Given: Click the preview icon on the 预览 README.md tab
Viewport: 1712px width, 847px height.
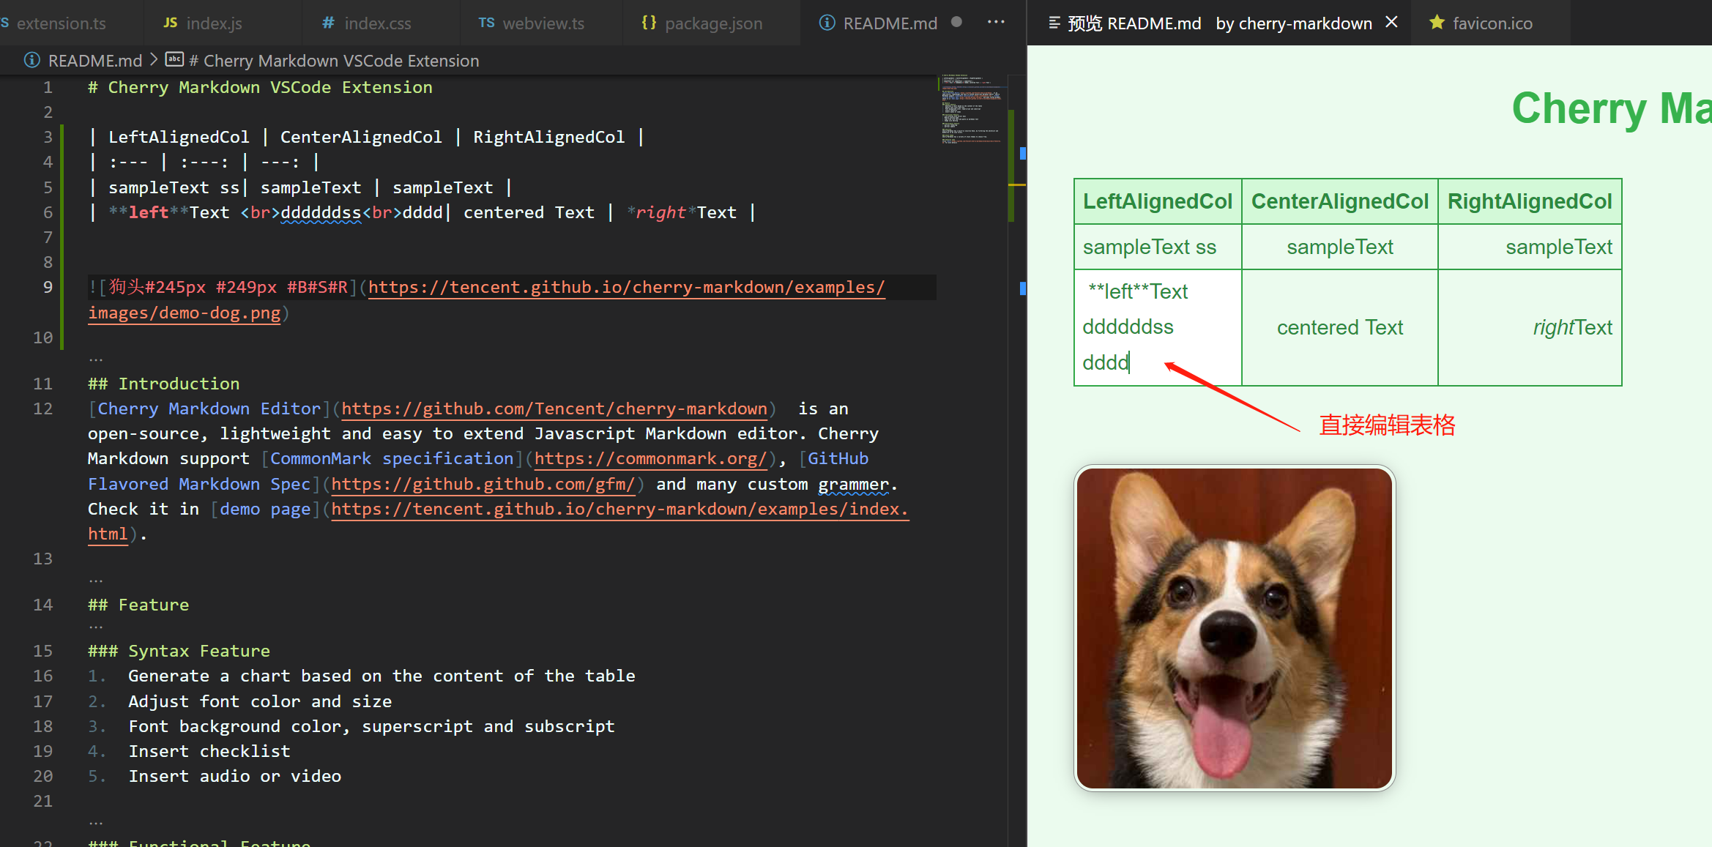Looking at the screenshot, I should [1053, 23].
